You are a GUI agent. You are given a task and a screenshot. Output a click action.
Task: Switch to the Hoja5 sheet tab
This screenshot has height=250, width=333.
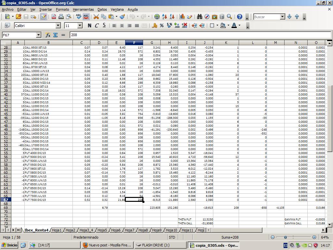pos(102,230)
